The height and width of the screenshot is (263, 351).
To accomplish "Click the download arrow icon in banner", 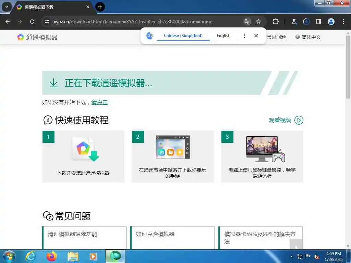I will 53,83.
